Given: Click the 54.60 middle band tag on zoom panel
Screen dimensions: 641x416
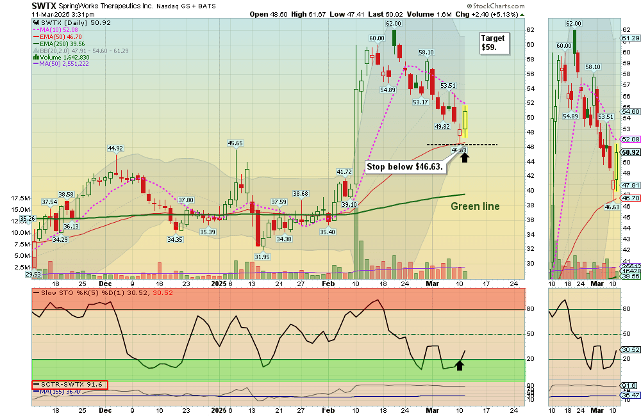Looking at the screenshot, I should pos(630,111).
